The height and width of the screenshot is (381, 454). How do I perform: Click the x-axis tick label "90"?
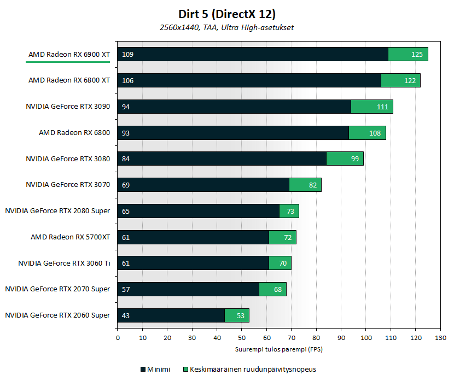(341, 338)
